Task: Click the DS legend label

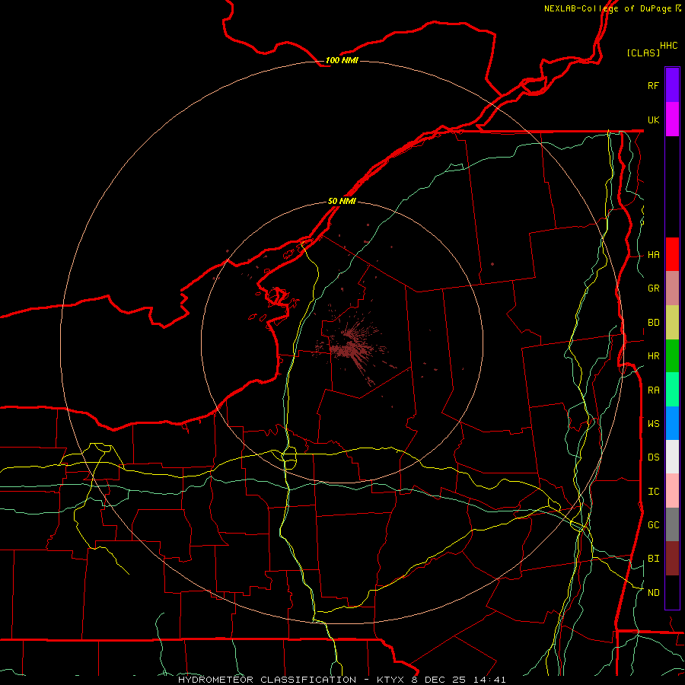Action: [x=653, y=457]
